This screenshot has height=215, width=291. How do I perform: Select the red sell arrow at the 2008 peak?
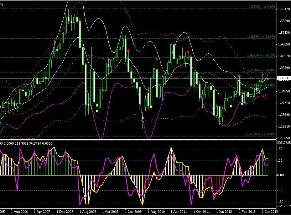coord(80,20)
